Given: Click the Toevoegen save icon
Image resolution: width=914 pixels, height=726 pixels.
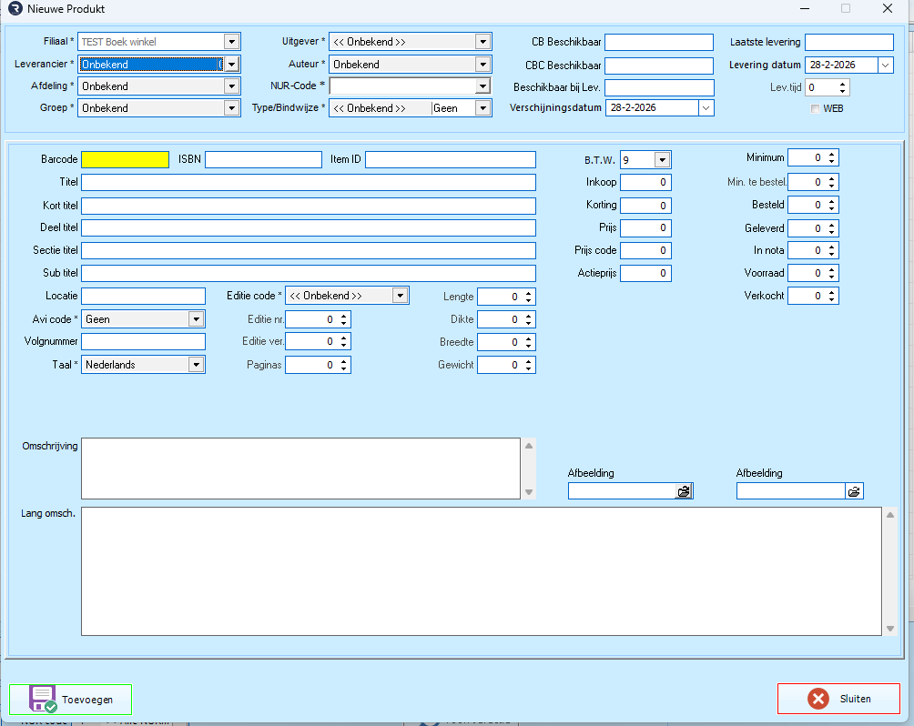Looking at the screenshot, I should tap(43, 699).
